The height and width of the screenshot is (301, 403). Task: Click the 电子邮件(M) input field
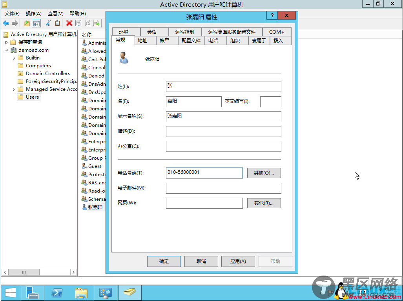224,188
